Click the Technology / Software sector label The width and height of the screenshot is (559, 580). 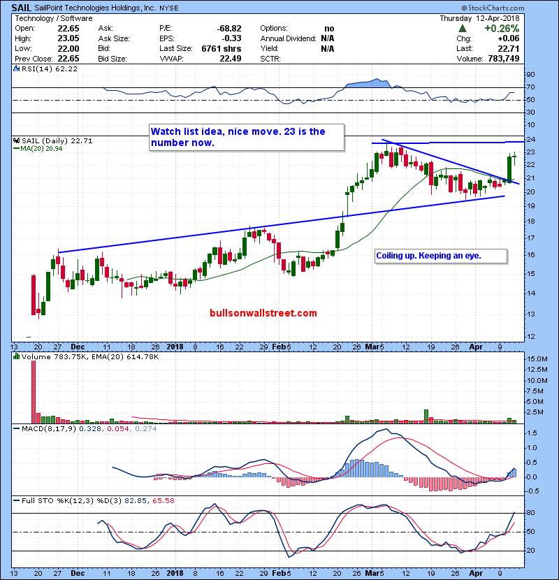pyautogui.click(x=54, y=18)
